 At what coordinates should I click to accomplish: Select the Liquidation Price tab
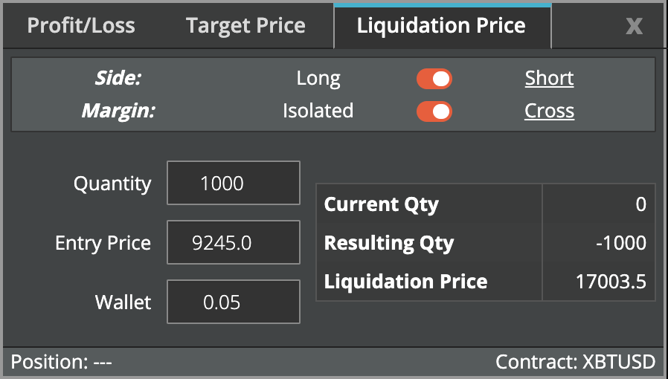441,26
